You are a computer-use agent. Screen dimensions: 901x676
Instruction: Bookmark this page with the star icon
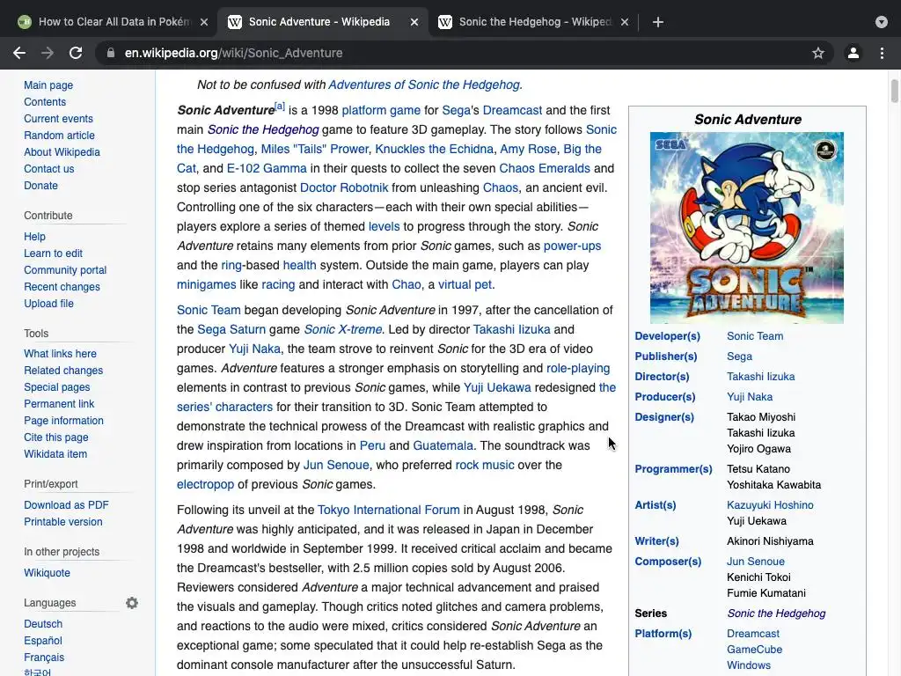(x=818, y=53)
